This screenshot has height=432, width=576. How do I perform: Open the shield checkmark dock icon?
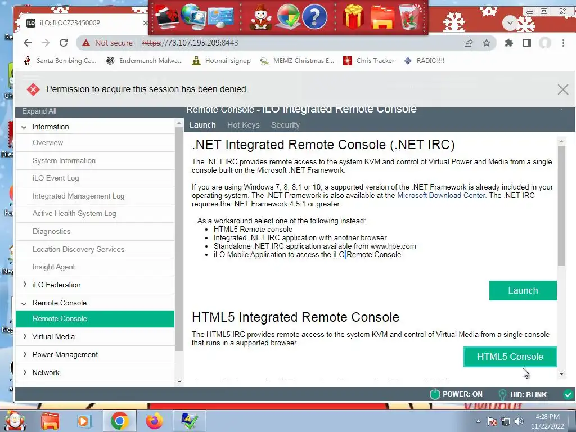288,17
